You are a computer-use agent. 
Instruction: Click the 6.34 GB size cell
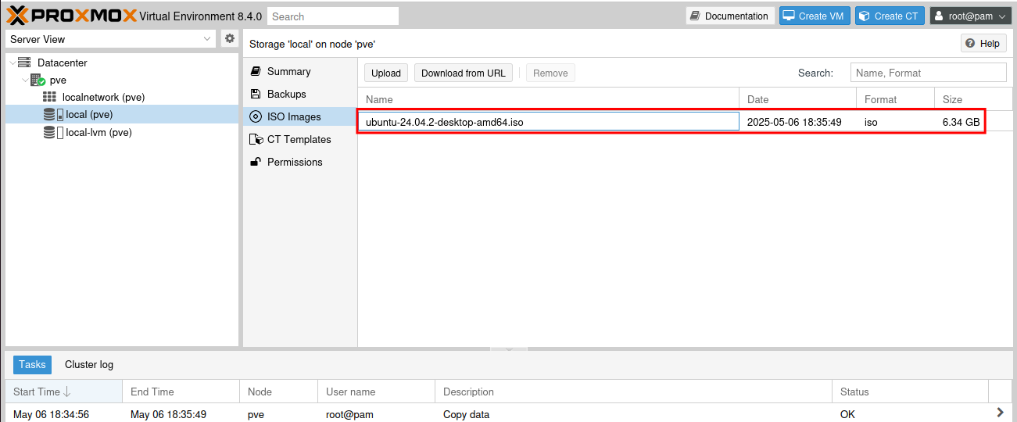point(961,122)
